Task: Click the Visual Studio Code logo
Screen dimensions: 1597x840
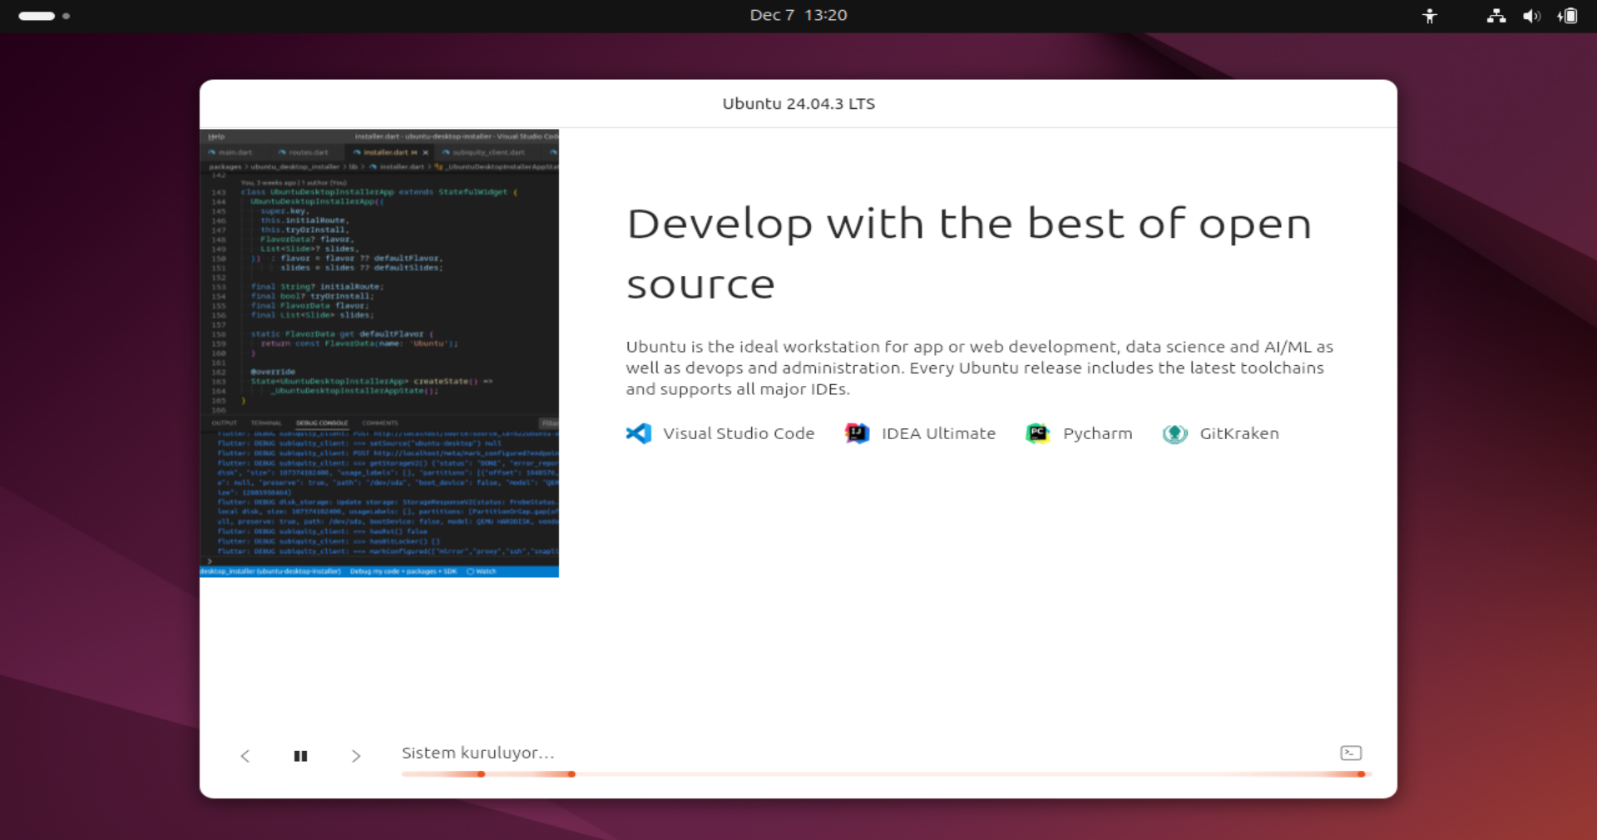Action: [x=639, y=433]
